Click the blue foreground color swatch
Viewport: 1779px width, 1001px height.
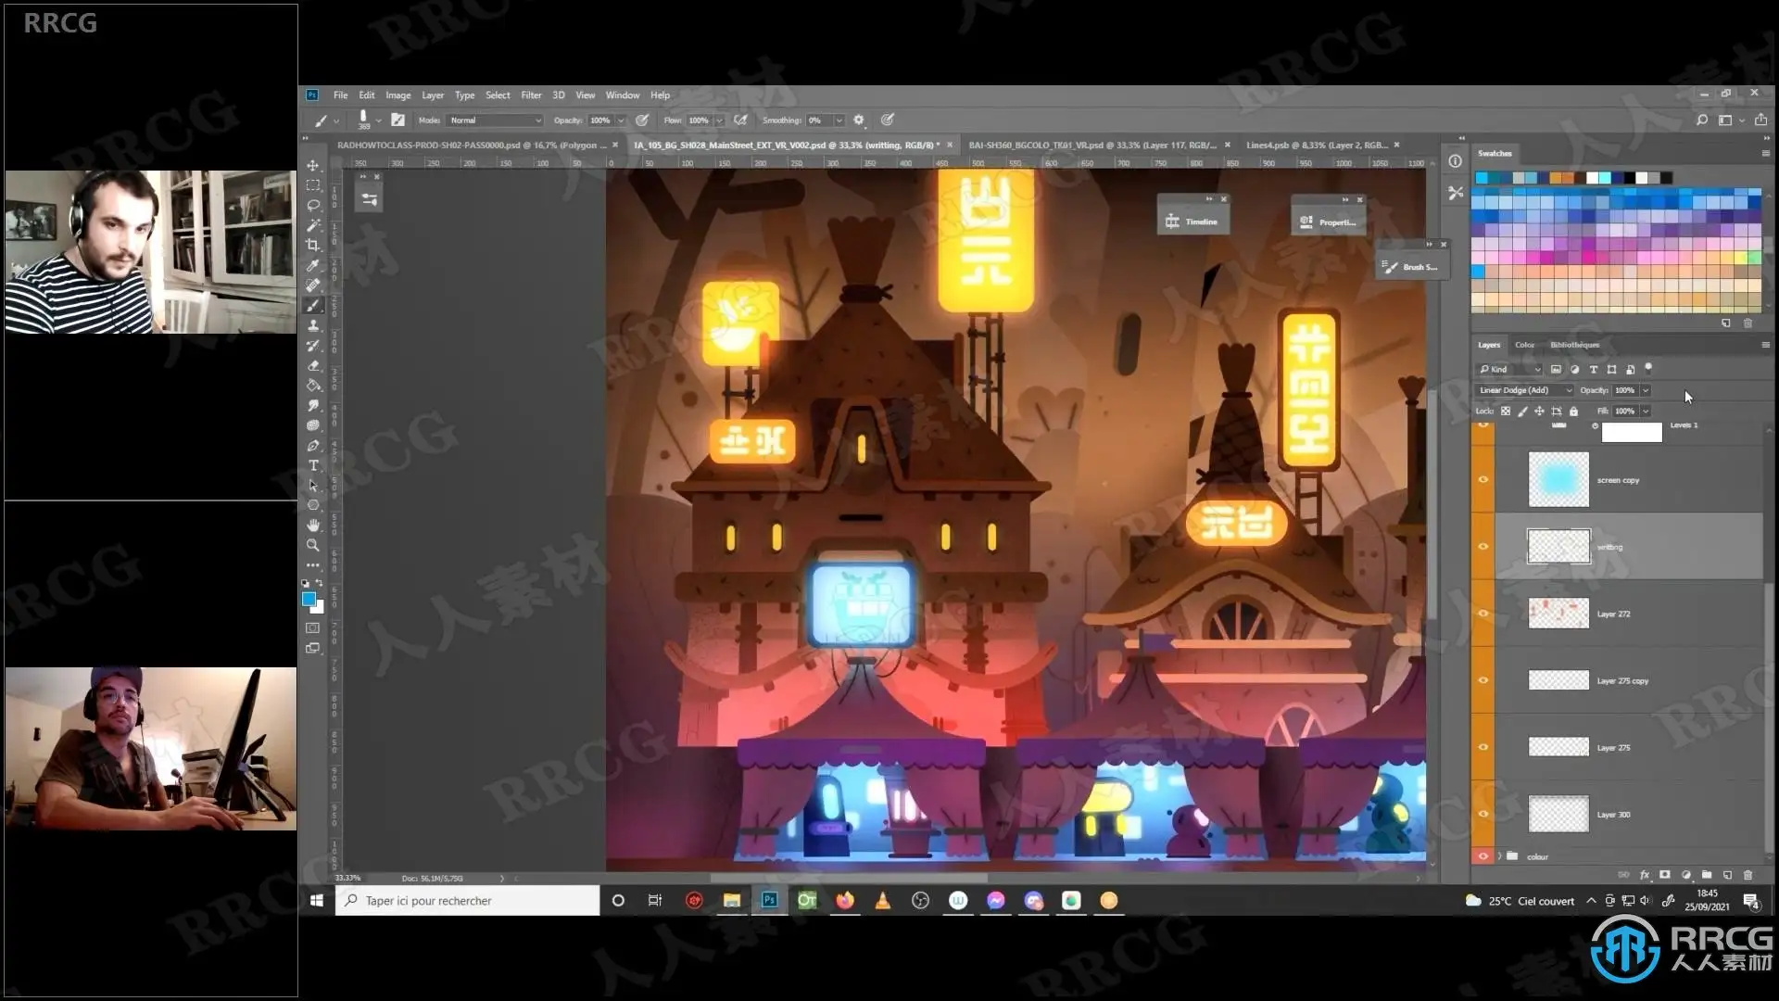coord(309,600)
